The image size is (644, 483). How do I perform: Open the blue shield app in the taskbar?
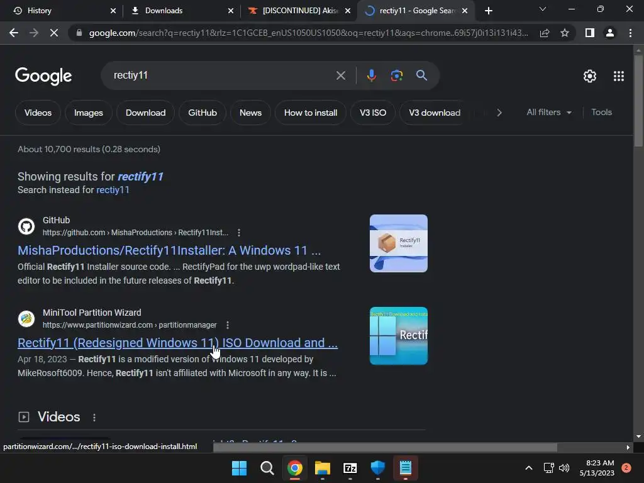[x=377, y=468]
